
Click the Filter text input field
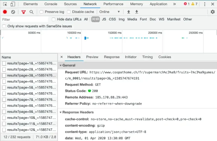click(24, 20)
